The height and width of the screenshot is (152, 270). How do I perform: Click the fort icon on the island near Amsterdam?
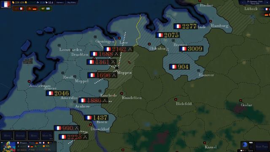(x=28, y=61)
